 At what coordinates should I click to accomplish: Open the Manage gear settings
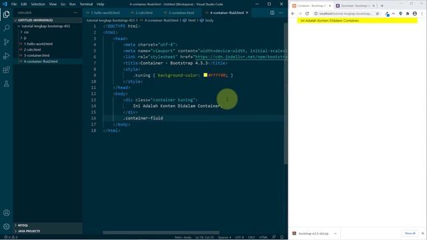point(6,227)
